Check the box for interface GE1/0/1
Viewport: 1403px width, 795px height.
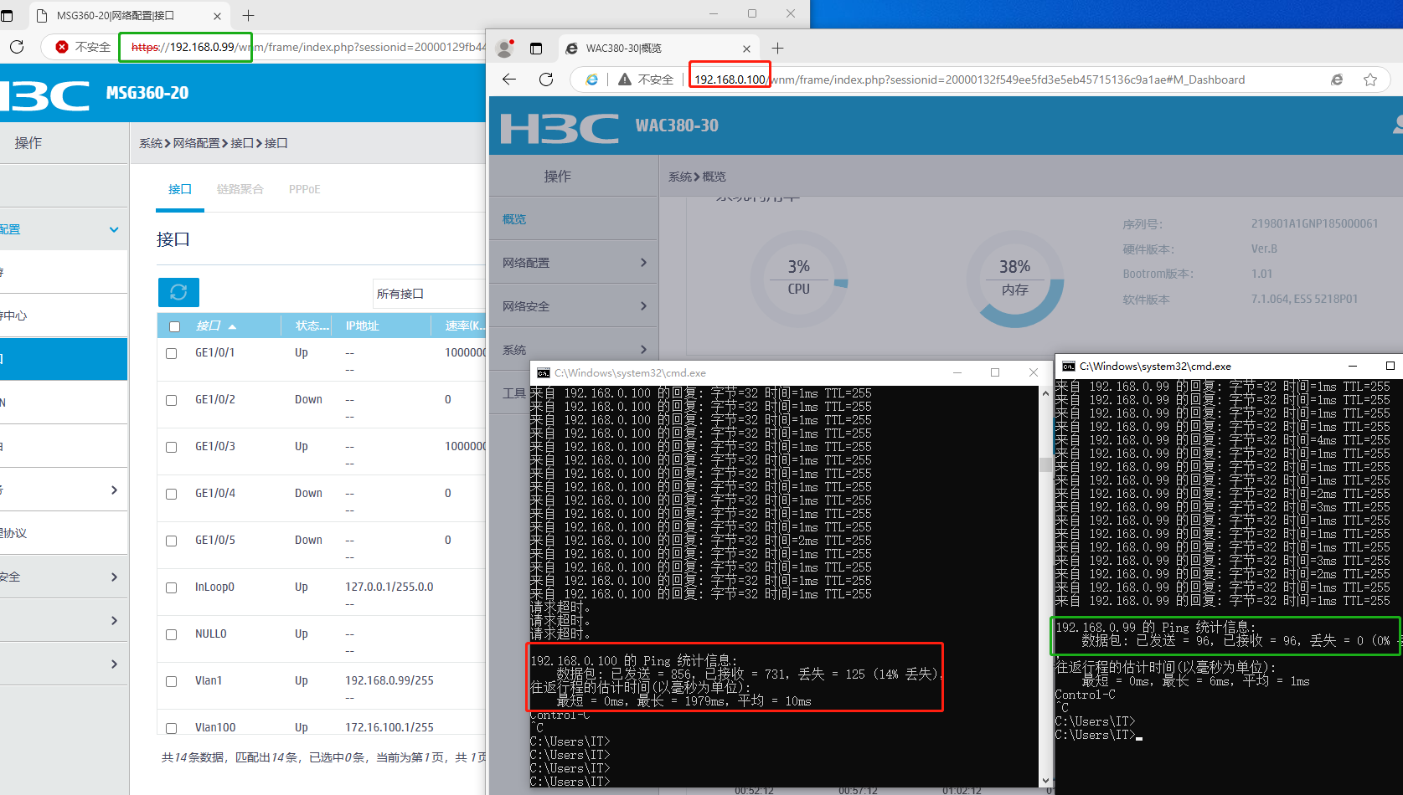[172, 354]
